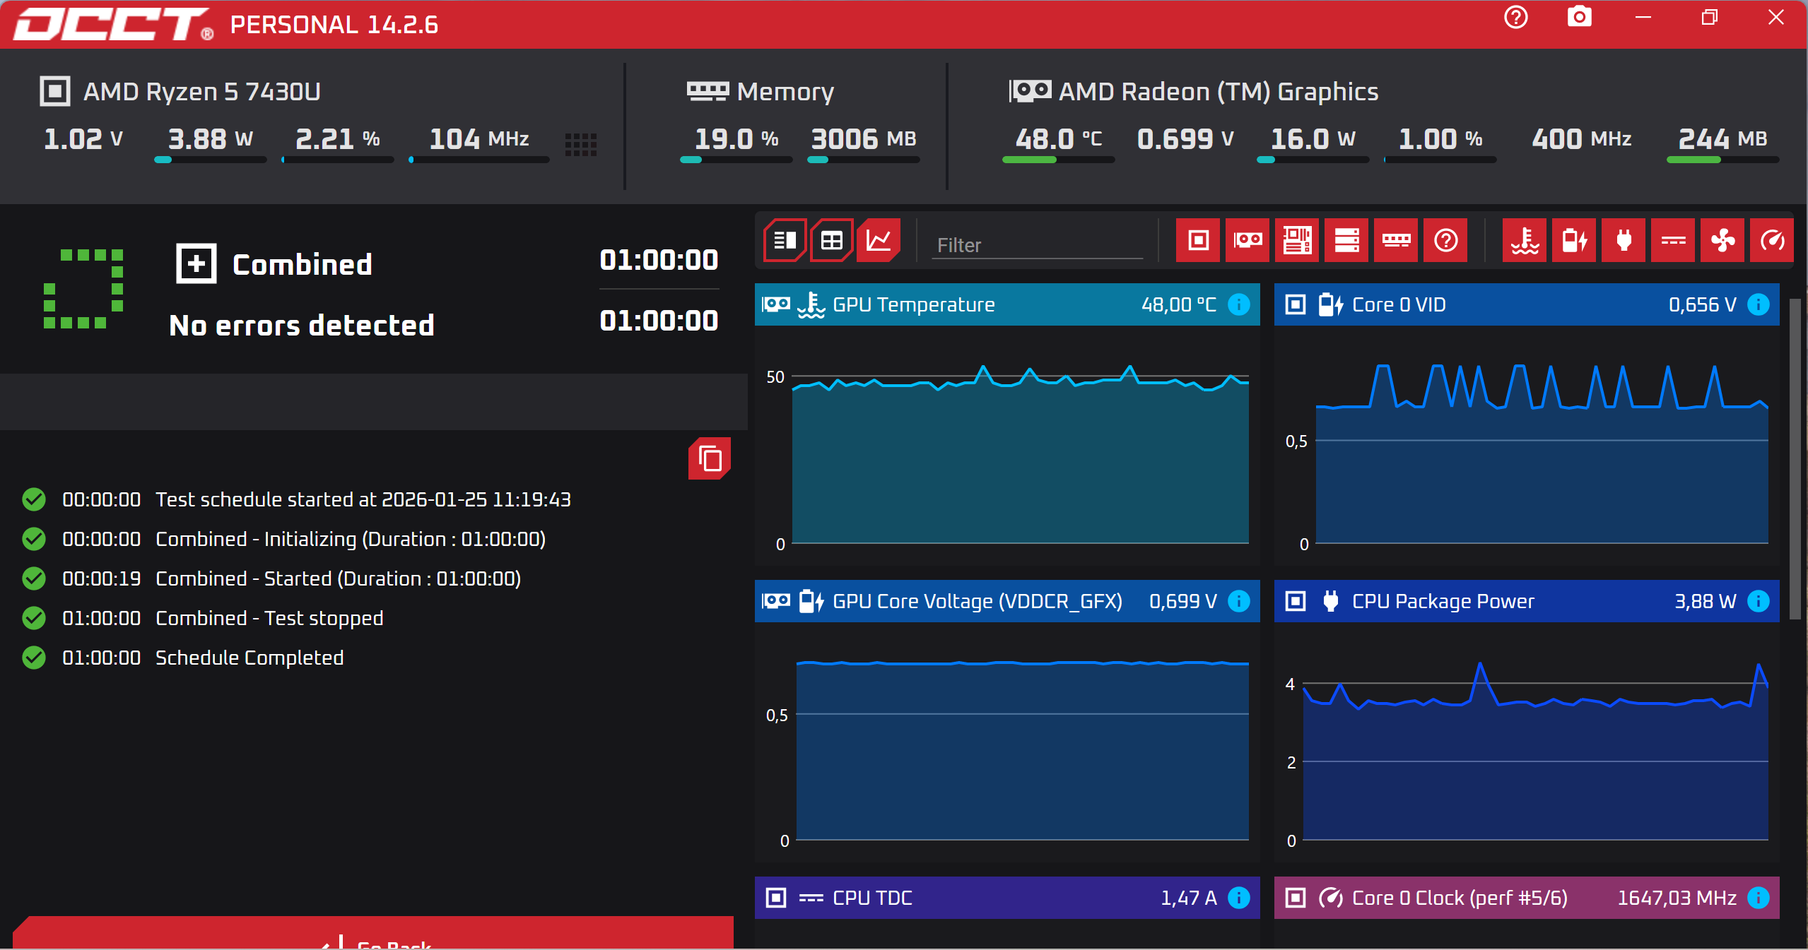Click the memory module filter icon
The image size is (1808, 950).
point(1396,241)
